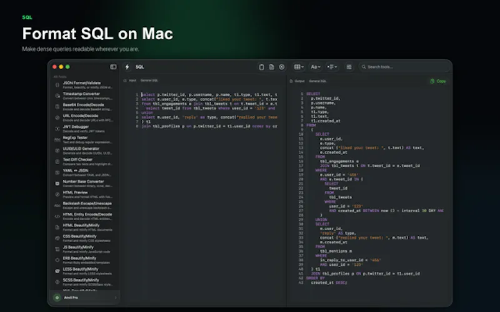Click the Timestamp Converter clock icon
Viewport: 500px width, 312px height.
[x=57, y=96]
